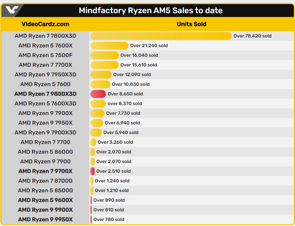Click the 'AMD Ryzen 5 7600X' row label
Viewport: 295px width, 226px height.
45,46
